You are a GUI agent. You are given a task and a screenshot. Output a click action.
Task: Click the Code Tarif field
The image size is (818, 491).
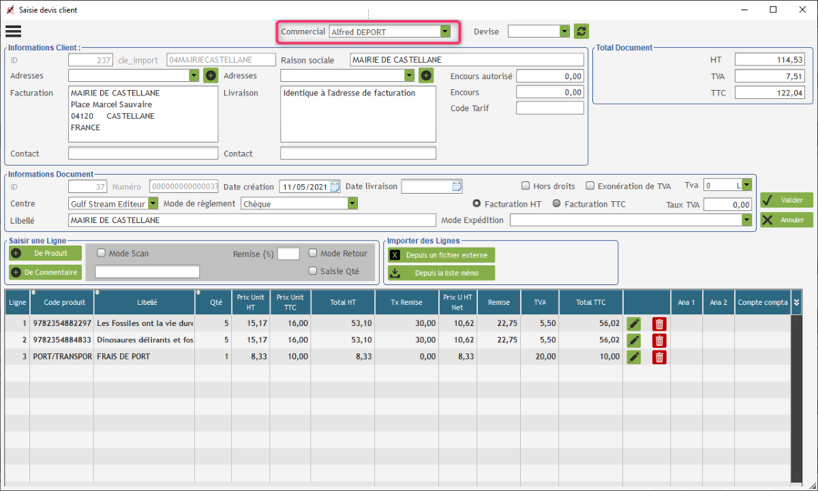point(550,108)
